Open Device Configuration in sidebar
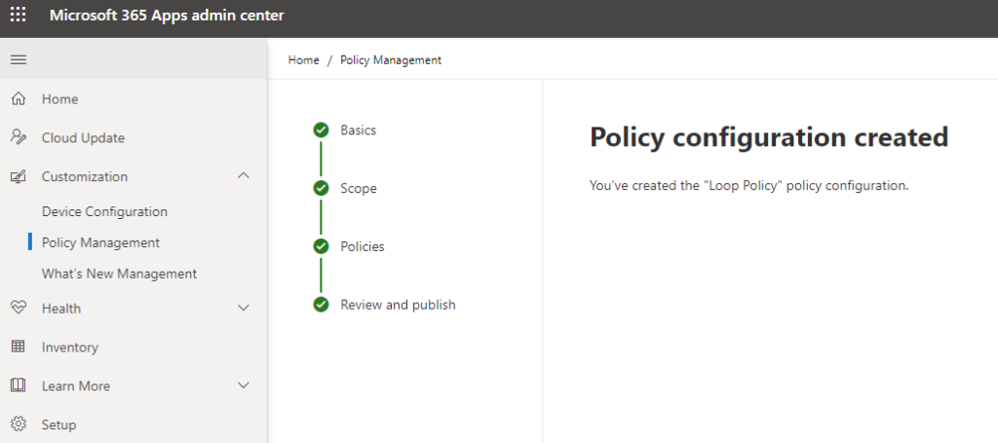998x443 pixels. (104, 211)
